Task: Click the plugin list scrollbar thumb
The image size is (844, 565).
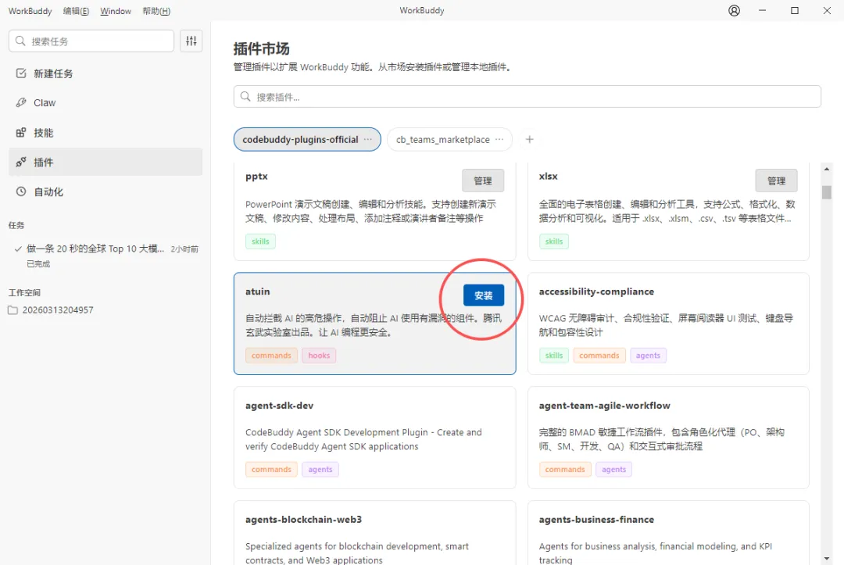Action: [x=827, y=192]
